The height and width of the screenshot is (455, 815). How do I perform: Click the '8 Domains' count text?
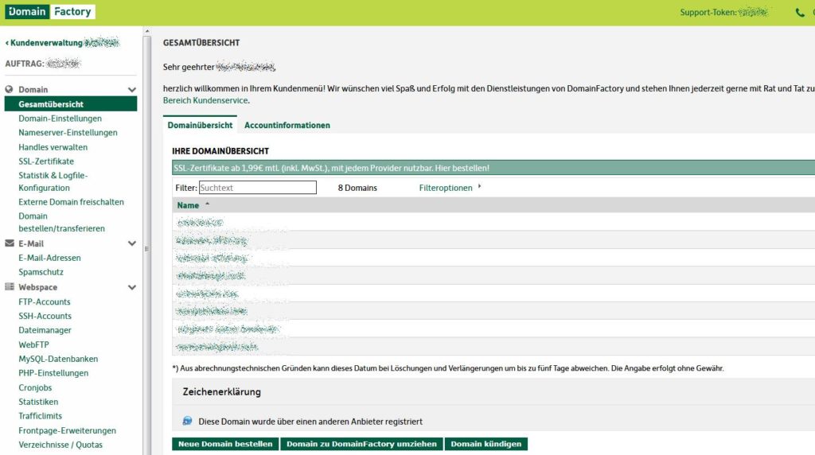click(357, 188)
